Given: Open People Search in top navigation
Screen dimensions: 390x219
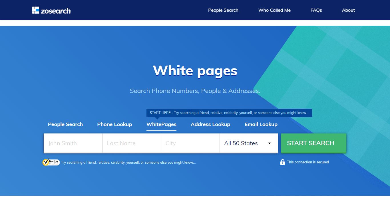Looking at the screenshot, I should point(223,10).
